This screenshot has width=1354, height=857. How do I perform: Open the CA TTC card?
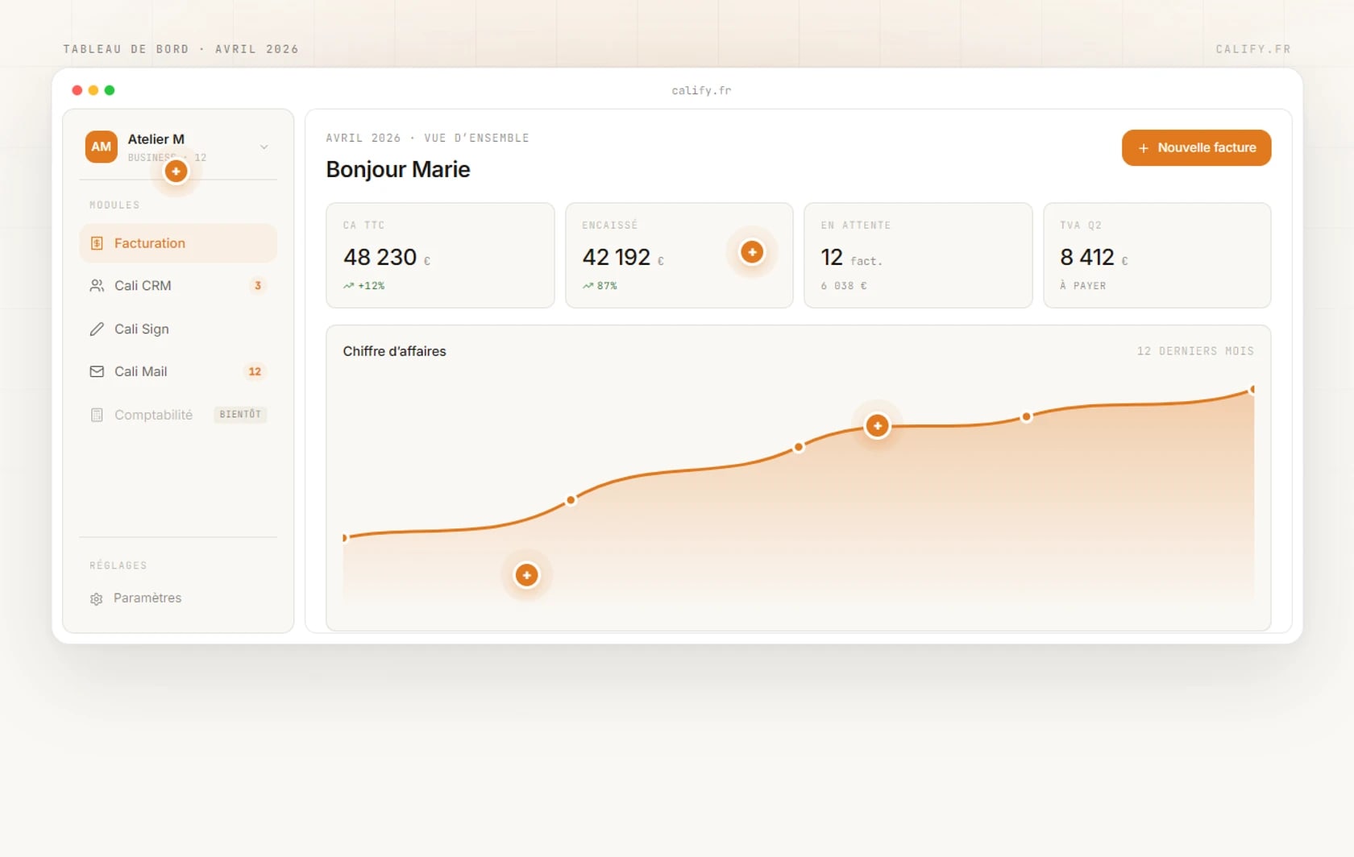[440, 255]
